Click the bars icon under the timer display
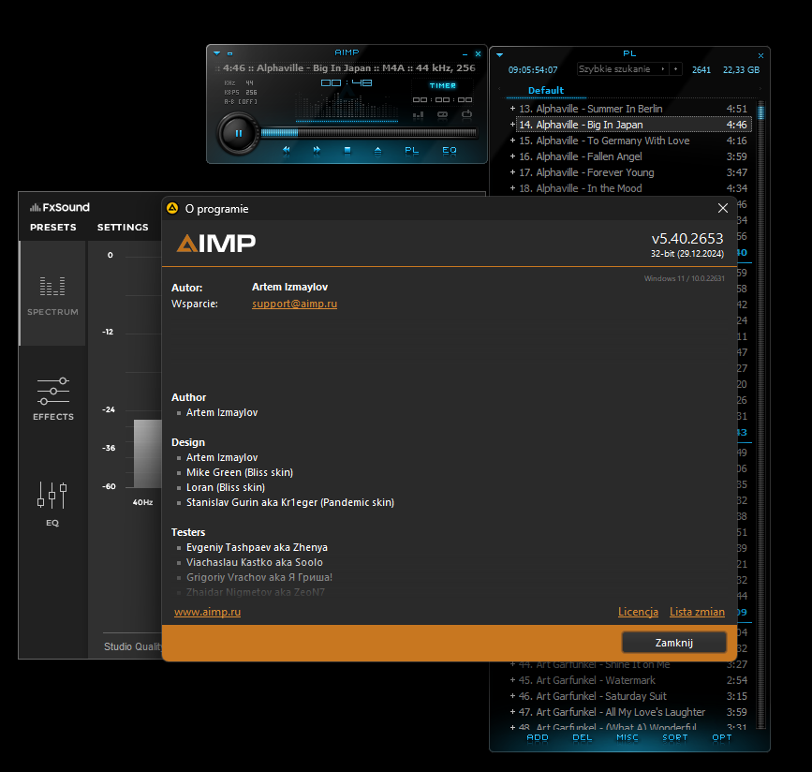The image size is (812, 772). pyautogui.click(x=419, y=114)
